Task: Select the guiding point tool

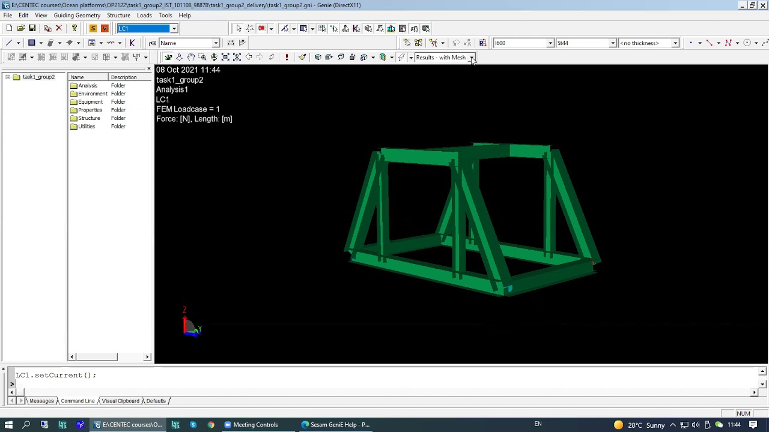Action: pyautogui.click(x=691, y=43)
